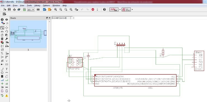Open the Window menu
207x102 pixels.
tap(56, 6)
